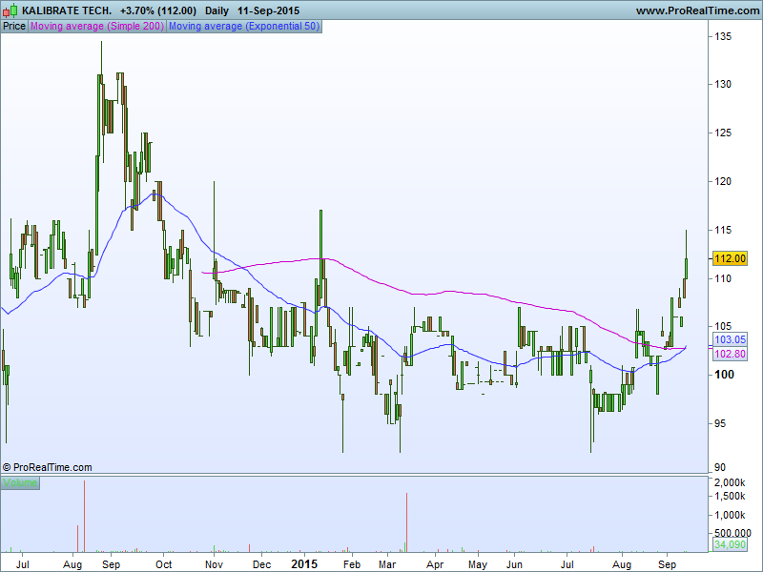Click the Volume panel label
The image size is (763, 572).
pos(20,483)
